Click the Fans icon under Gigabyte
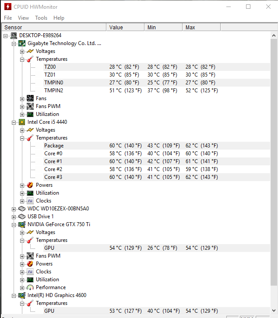The width and height of the screenshot is (278, 318). point(30,98)
